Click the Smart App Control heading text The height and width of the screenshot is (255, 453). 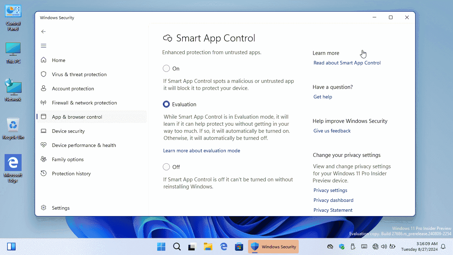point(216,38)
